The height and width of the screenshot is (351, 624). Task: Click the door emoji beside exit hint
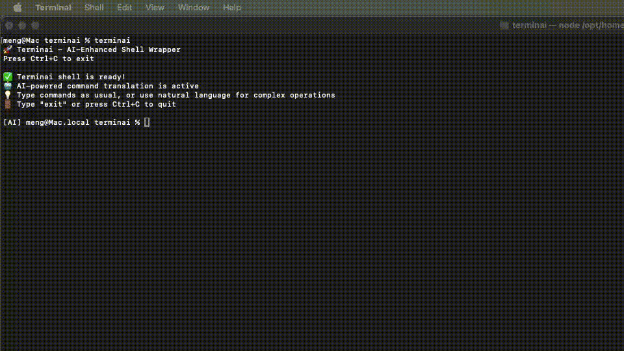pos(8,104)
